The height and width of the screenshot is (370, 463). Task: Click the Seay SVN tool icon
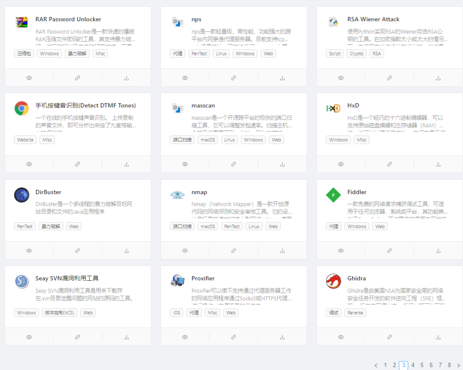(x=21, y=281)
